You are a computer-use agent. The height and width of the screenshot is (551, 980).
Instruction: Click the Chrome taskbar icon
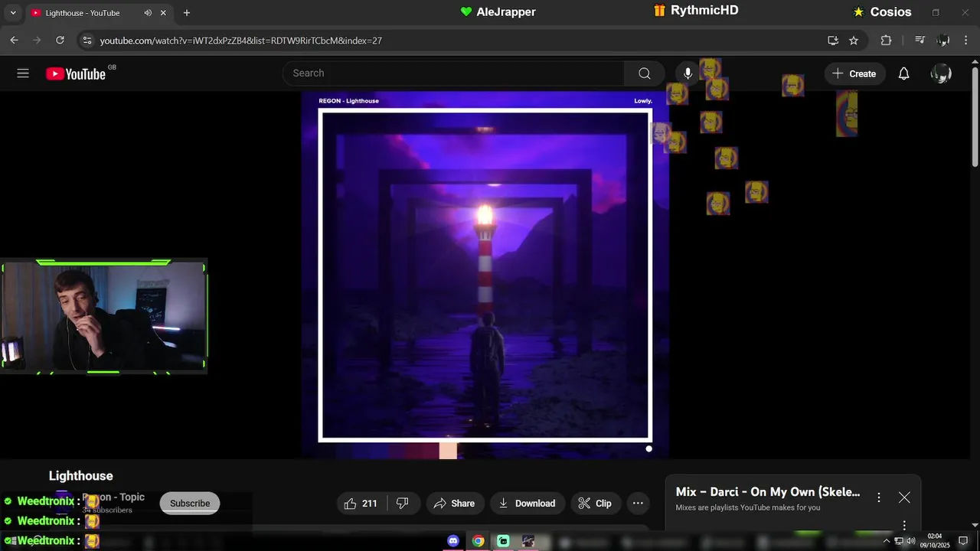pos(479,541)
